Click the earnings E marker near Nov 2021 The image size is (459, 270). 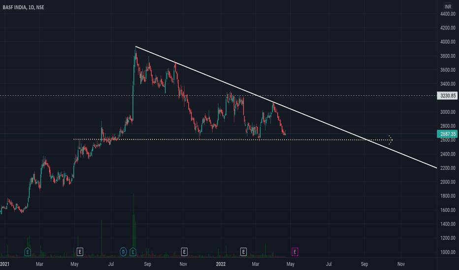[x=184, y=252]
